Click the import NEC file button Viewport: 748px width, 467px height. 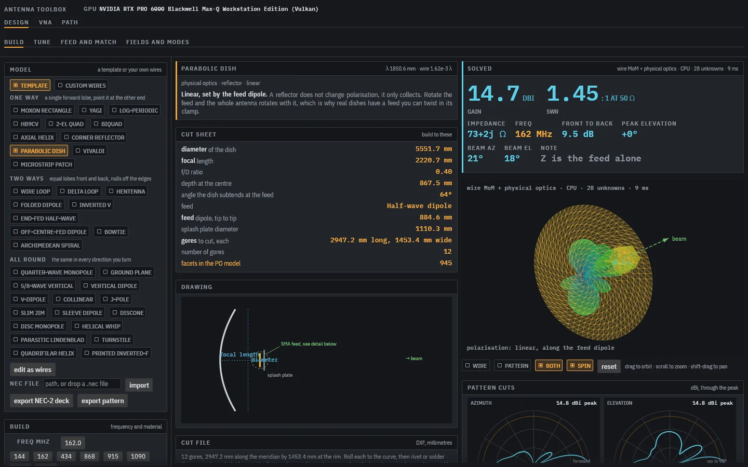[x=139, y=385]
